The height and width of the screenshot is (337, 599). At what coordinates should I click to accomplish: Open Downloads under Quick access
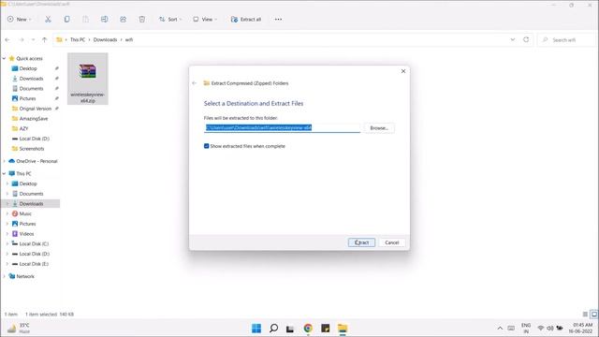pyautogui.click(x=31, y=79)
